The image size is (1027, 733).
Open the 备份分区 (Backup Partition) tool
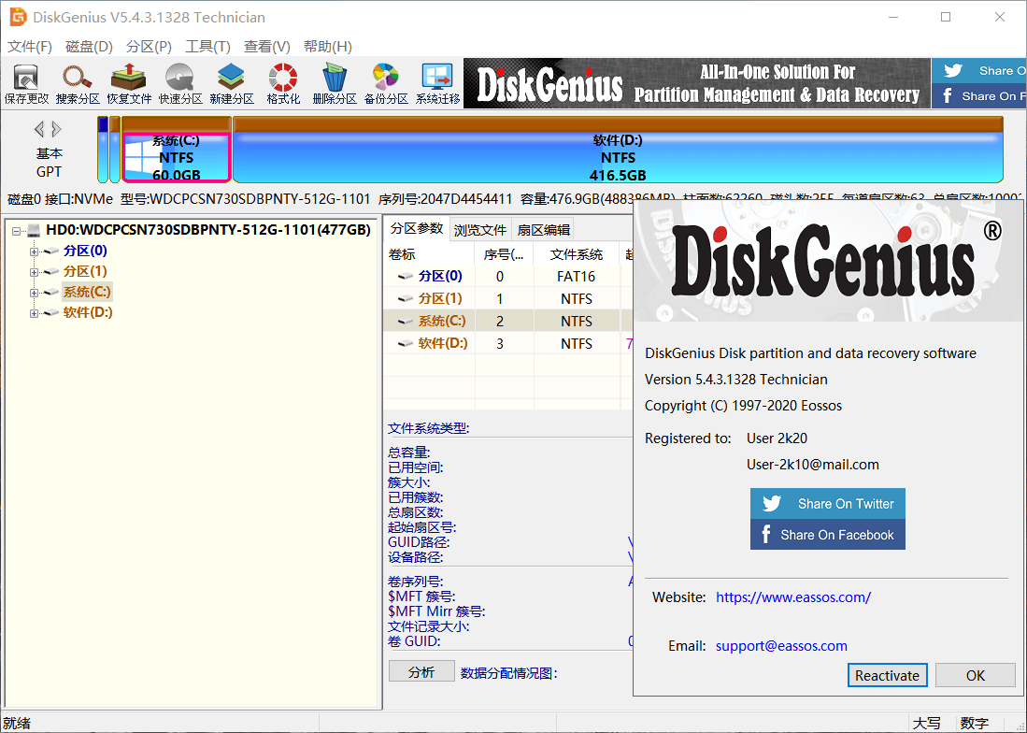click(x=384, y=82)
